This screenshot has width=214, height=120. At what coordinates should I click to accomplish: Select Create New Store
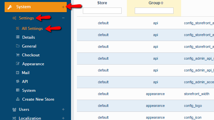pos(38,99)
